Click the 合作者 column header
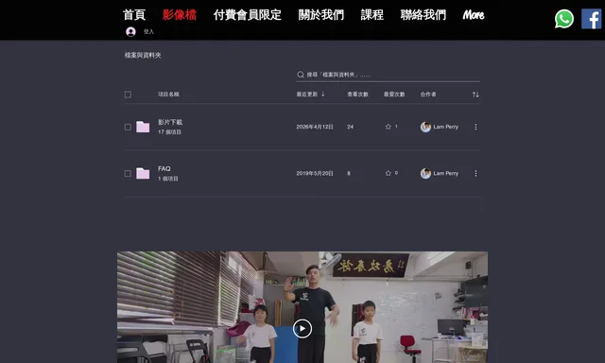The image size is (605, 363). (428, 95)
